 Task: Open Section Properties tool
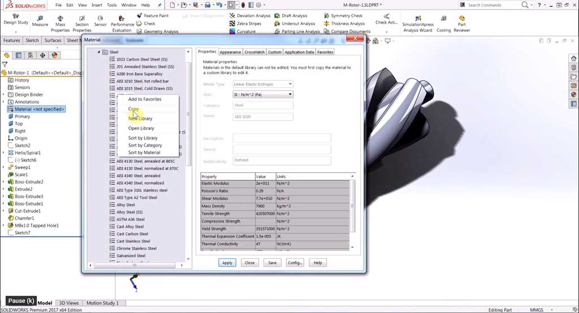point(81,24)
